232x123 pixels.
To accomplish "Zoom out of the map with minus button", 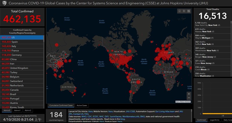I will pos(189,98).
